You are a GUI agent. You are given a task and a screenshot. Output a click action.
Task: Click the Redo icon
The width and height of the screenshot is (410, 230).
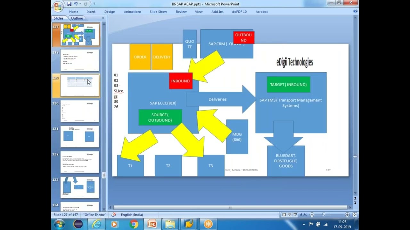(x=86, y=4)
